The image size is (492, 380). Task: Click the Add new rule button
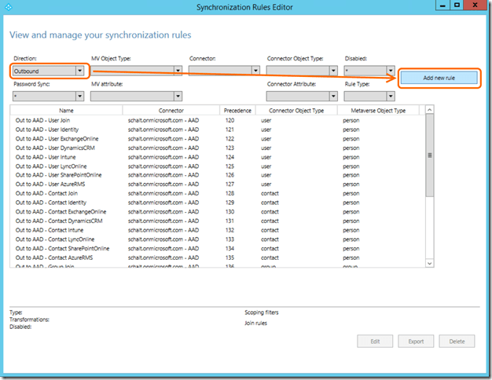point(438,78)
